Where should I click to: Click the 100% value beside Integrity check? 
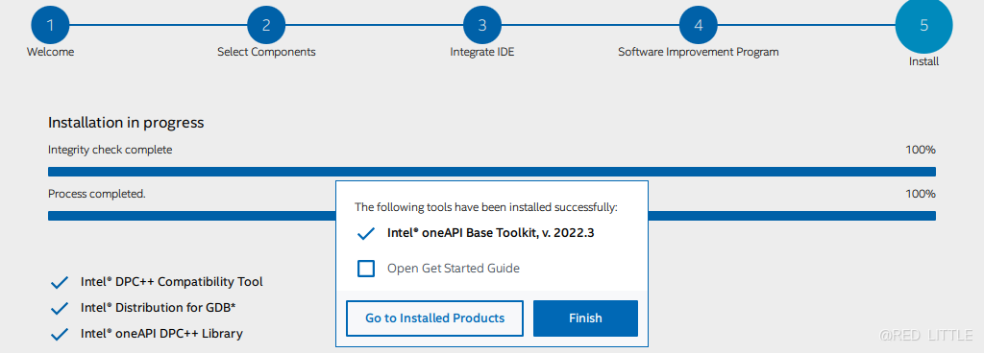pos(921,150)
